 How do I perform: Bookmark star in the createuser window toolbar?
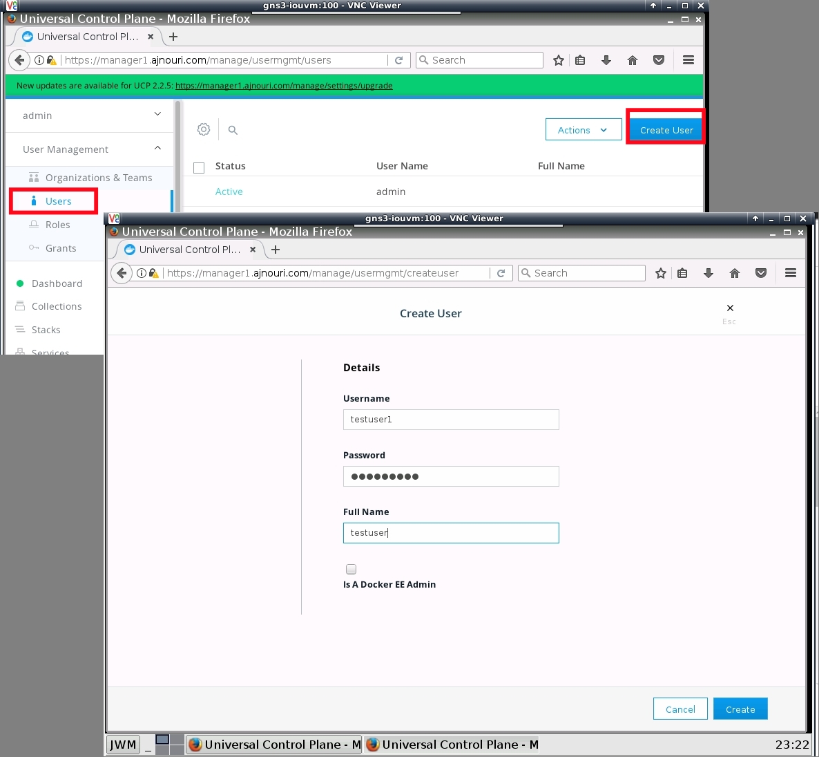[661, 273]
